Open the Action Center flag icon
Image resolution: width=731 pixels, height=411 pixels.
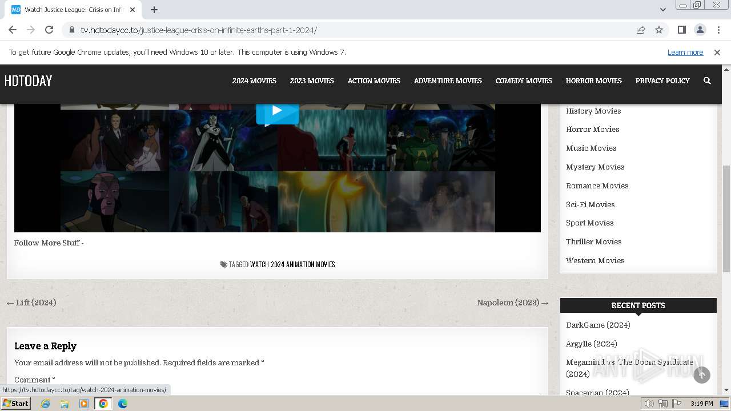pyautogui.click(x=677, y=404)
